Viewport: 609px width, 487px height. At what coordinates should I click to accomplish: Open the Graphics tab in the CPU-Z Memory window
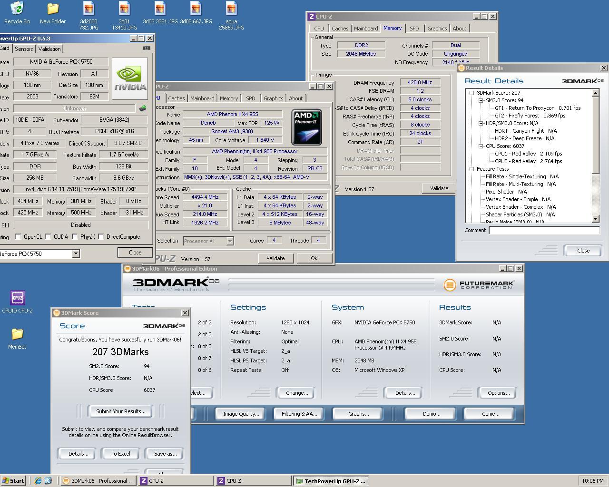[437, 29]
